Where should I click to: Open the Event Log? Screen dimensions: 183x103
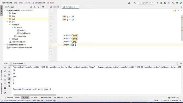click(x=173, y=98)
